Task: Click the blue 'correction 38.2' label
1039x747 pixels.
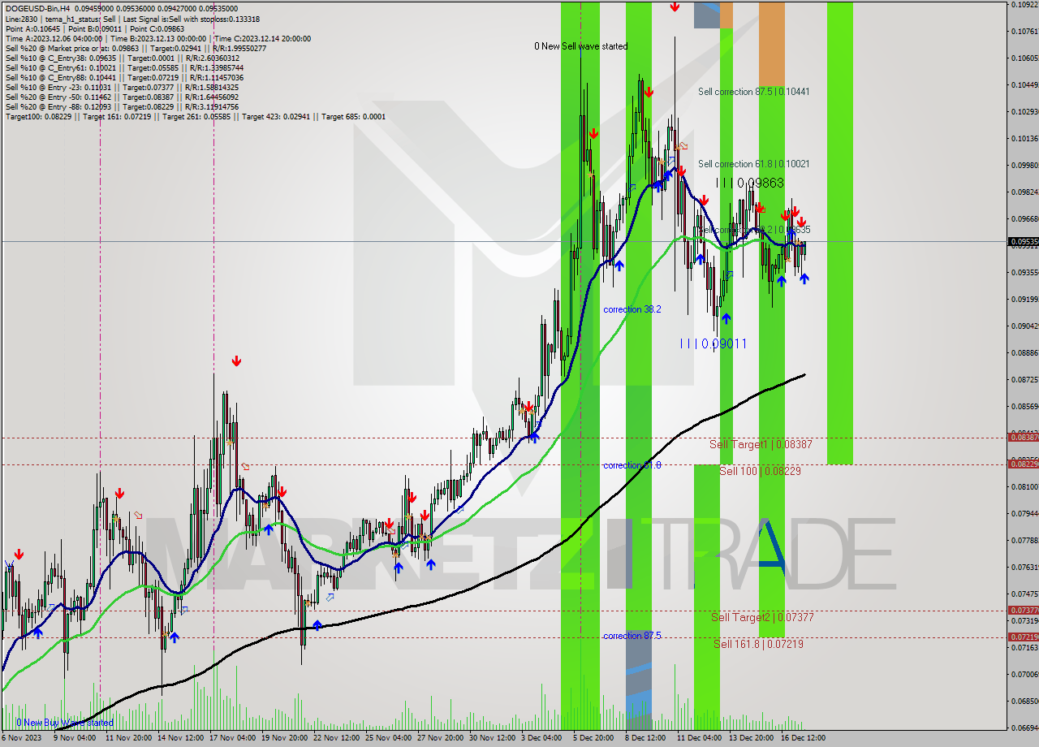Action: click(x=632, y=309)
